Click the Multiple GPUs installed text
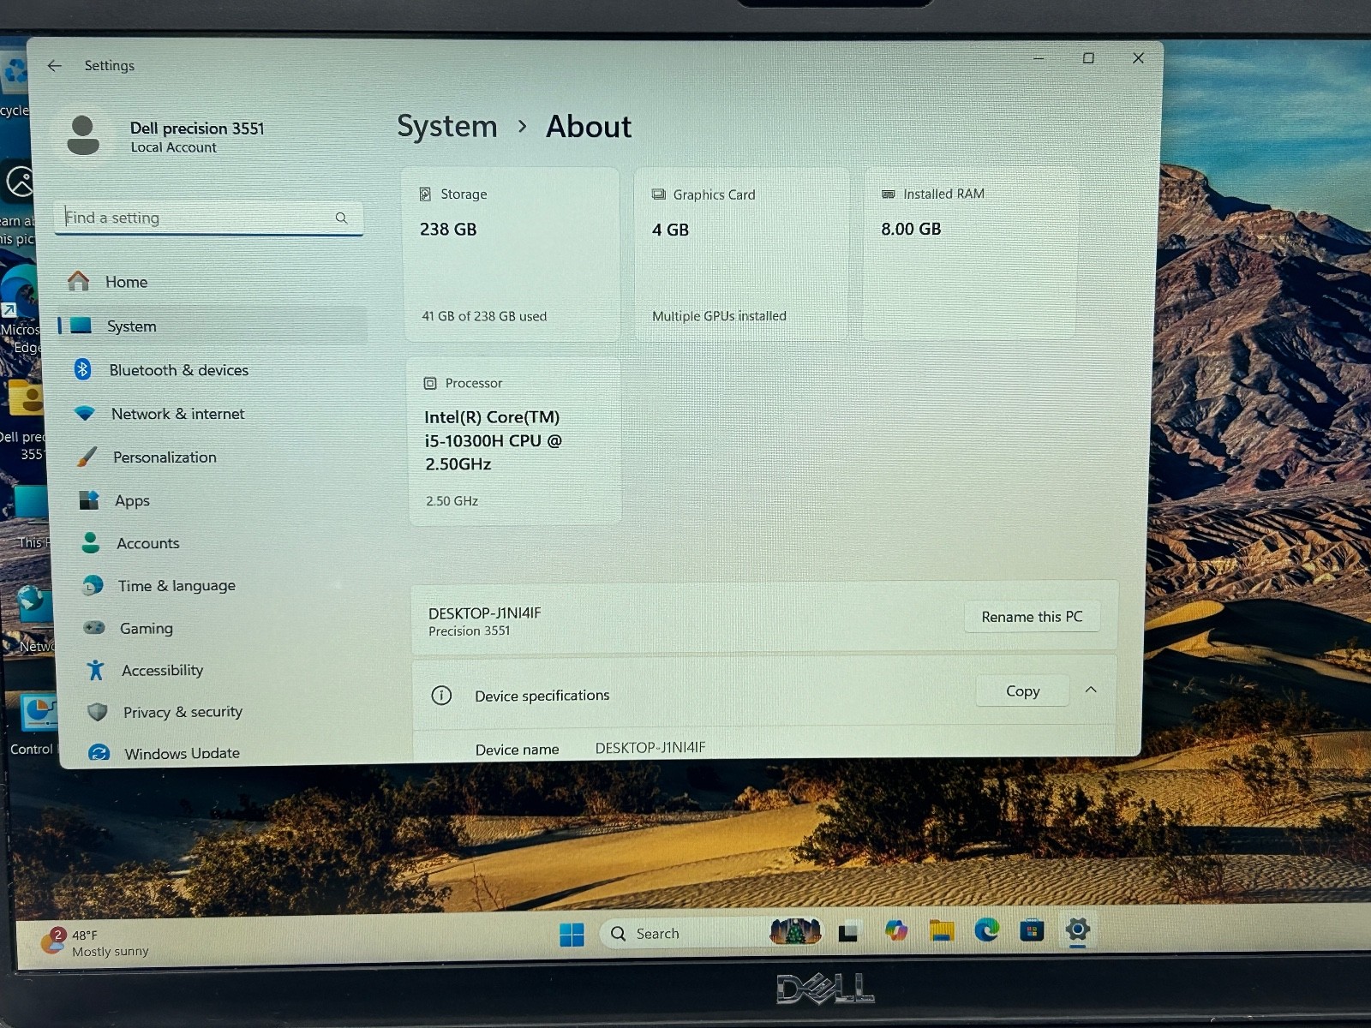This screenshot has height=1028, width=1371. pos(719,316)
